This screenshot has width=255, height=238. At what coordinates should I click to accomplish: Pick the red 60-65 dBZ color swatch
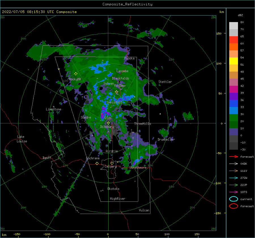[233, 40]
